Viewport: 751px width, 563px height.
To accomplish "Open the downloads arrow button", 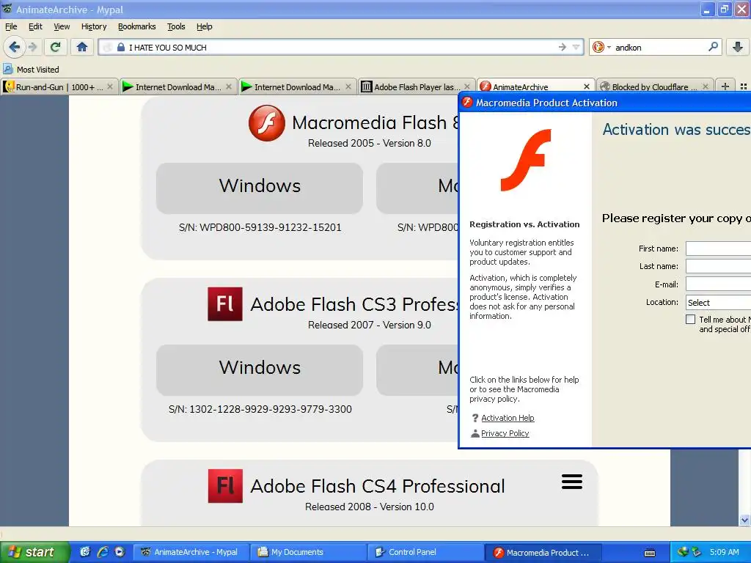I will click(737, 47).
